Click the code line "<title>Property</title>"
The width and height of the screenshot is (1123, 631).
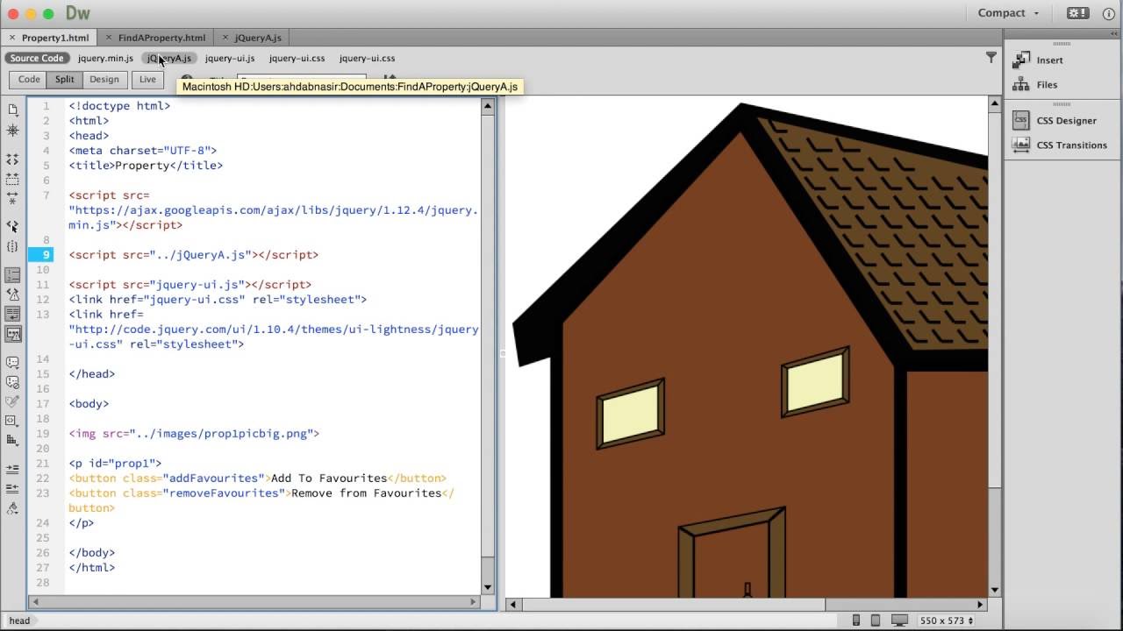coord(146,166)
